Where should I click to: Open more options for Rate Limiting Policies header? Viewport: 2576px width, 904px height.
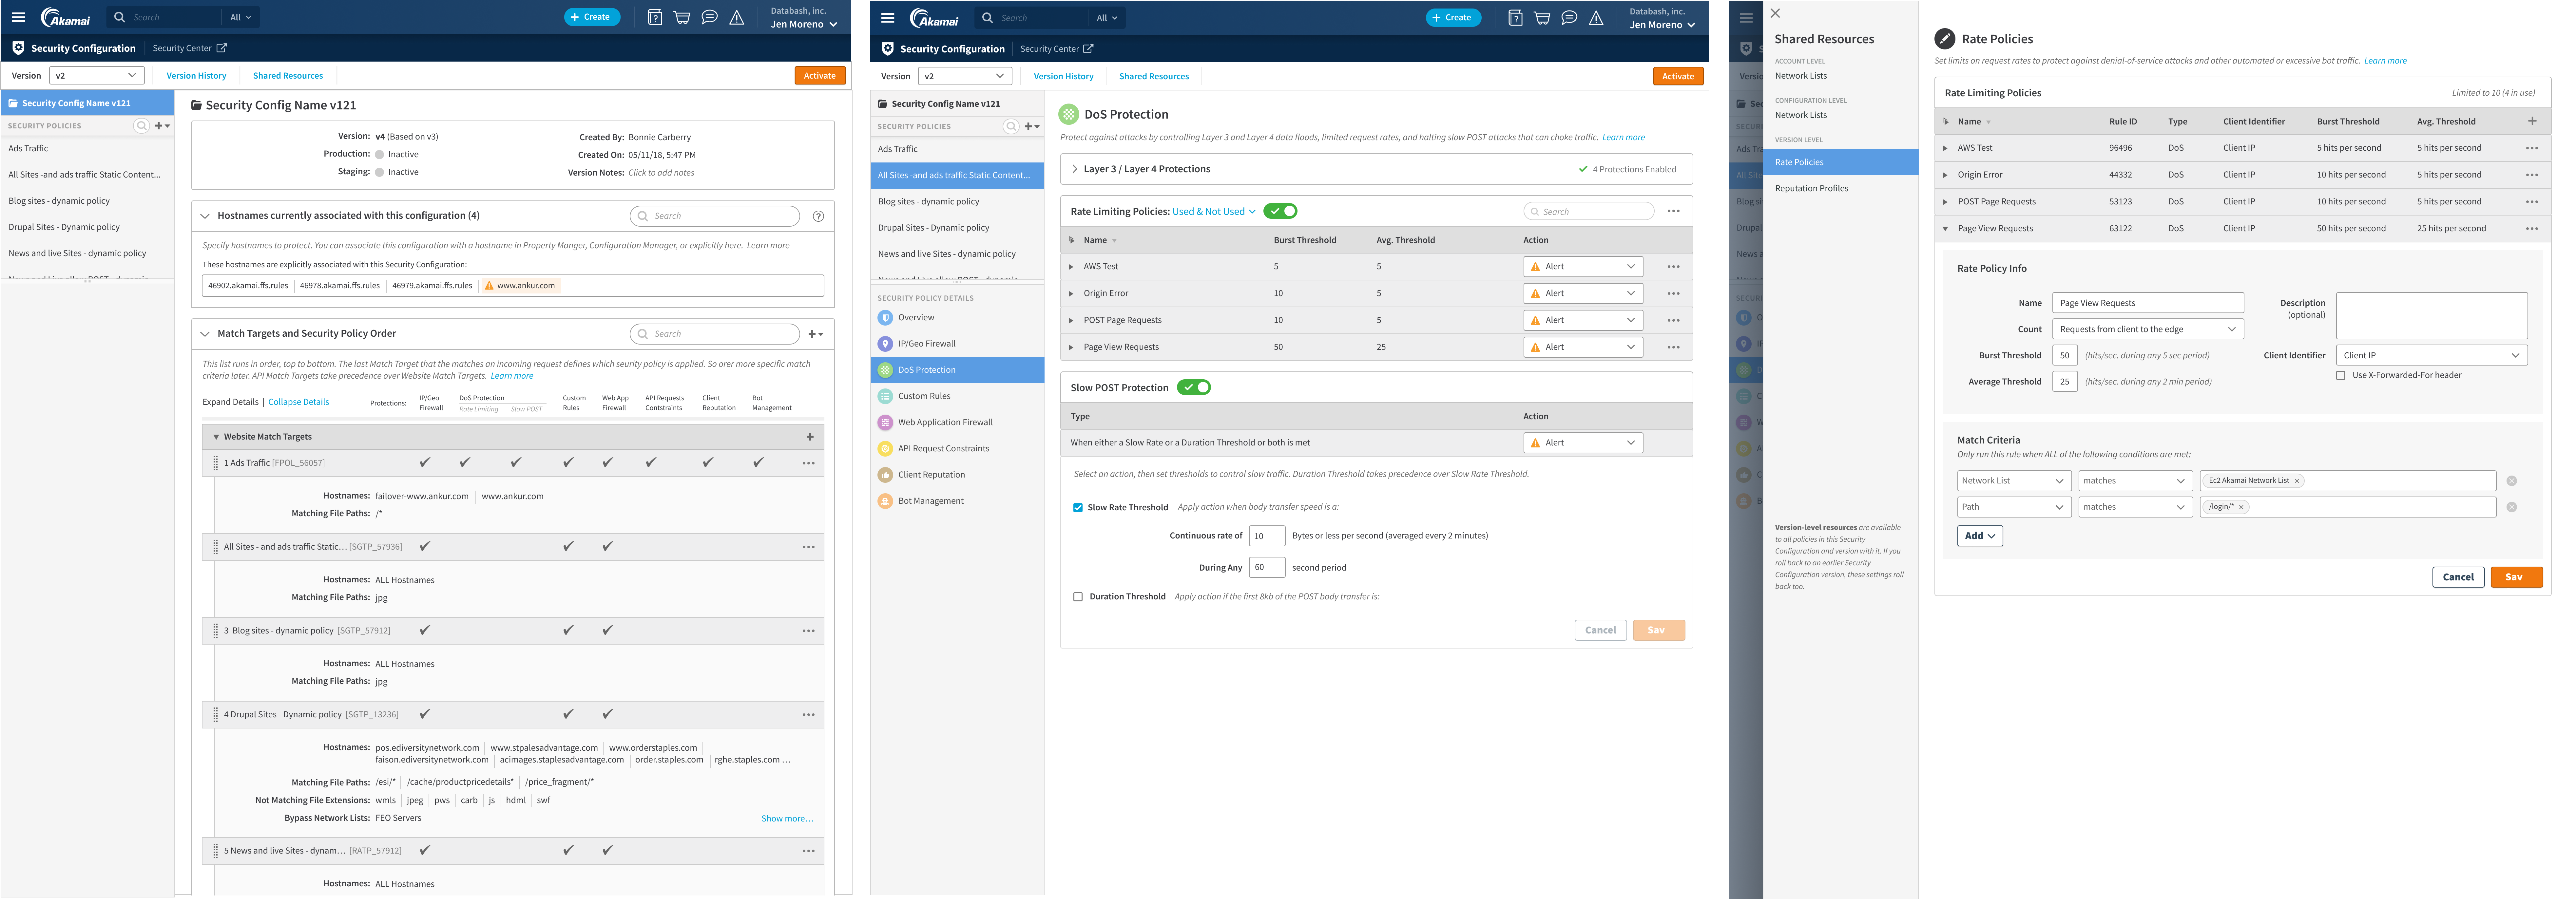coord(1673,211)
